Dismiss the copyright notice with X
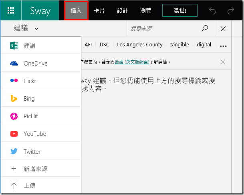This screenshot has height=195, width=244. pos(223,62)
